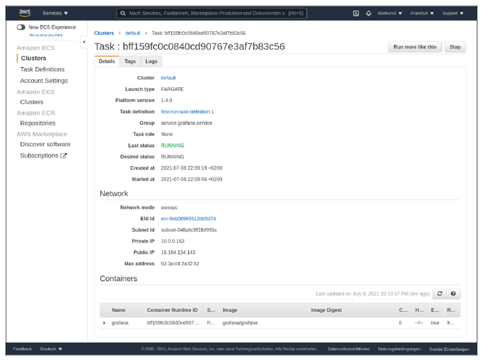Viewport: 482px width, 360px height.
Task: Click the grafana/grafana image cell
Action: point(240,323)
